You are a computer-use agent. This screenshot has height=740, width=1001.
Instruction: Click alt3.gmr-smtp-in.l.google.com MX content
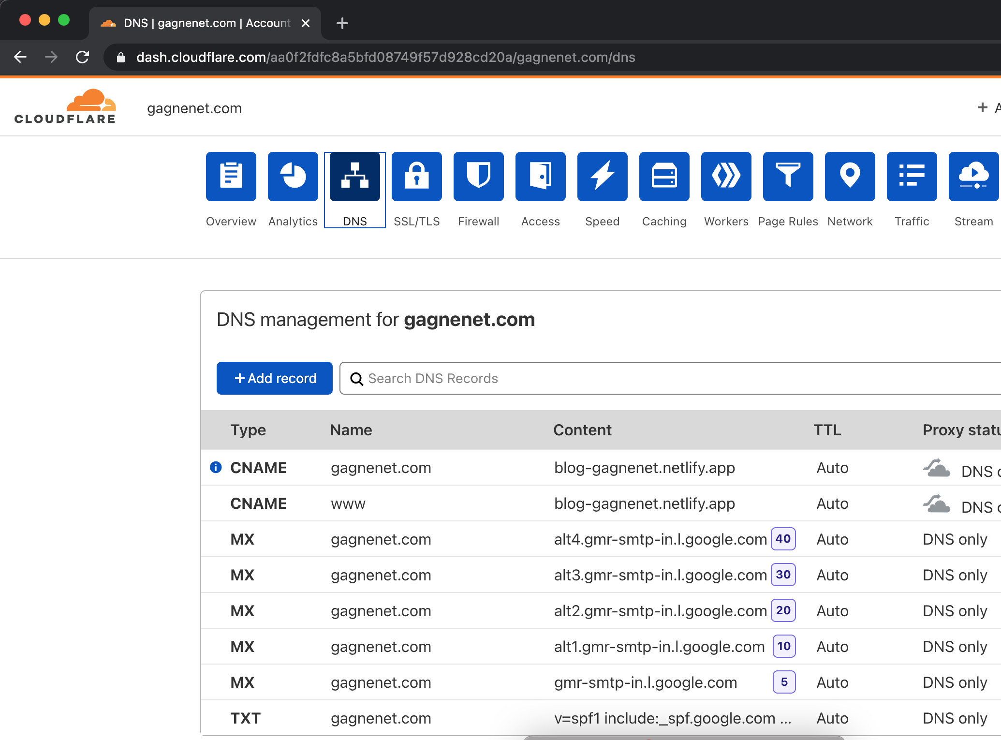[661, 576]
